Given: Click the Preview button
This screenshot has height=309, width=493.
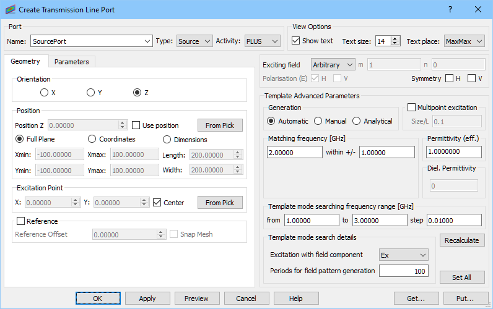Looking at the screenshot, I should 197,298.
